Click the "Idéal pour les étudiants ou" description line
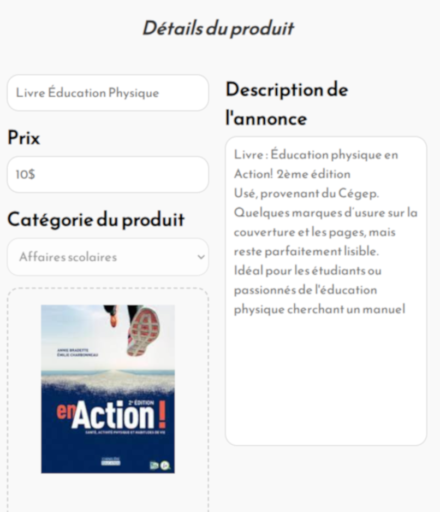The image size is (440, 512). click(x=307, y=271)
